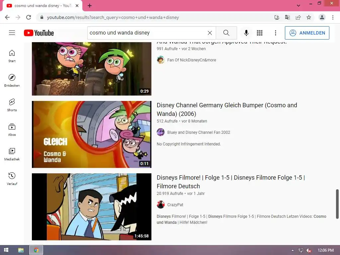Open the Chrome profile icon
Screen dimensions: 340x255
pos(322,17)
